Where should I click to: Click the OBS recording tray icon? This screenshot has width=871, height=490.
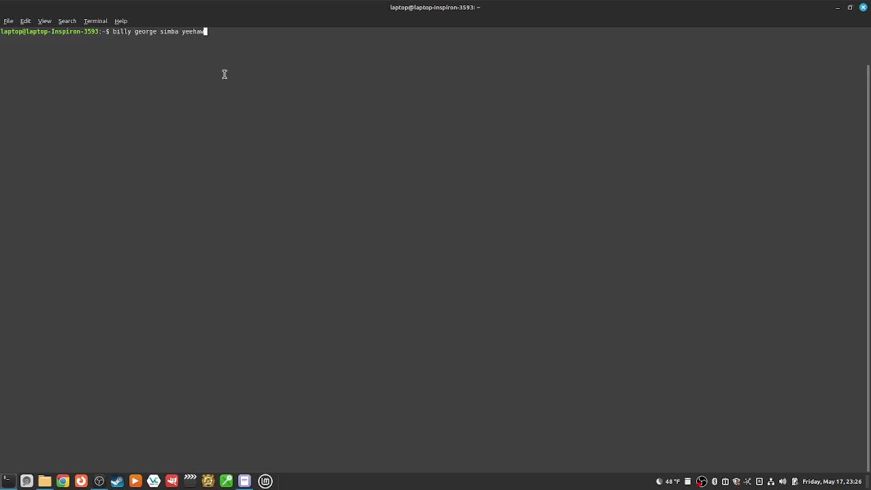point(702,482)
